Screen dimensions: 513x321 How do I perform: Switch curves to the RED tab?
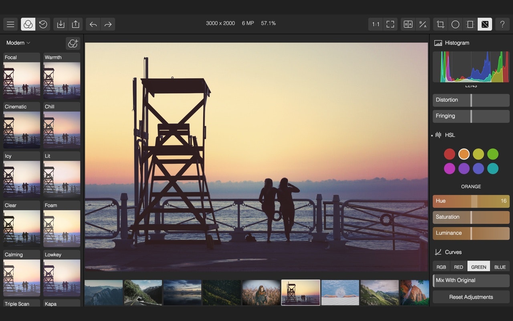[x=458, y=267]
